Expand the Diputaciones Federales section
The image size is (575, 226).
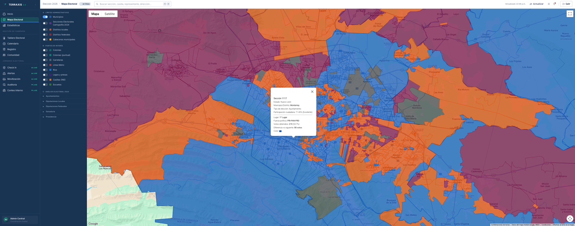[x=64, y=106]
